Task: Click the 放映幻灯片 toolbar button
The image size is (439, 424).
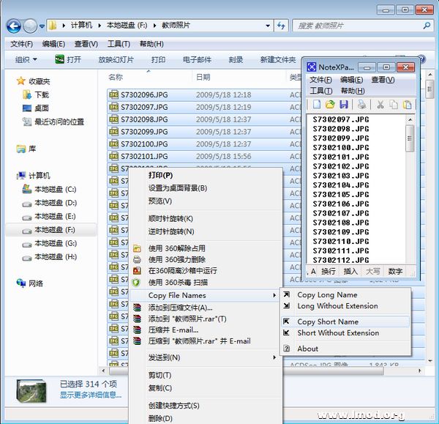Action: [116, 60]
